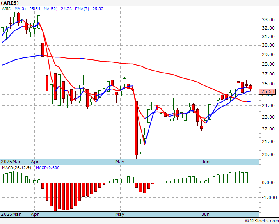Image resolution: width=279 pixels, height=224 pixels.
Task: Click the 20.00 price axis label
Action: point(268,155)
